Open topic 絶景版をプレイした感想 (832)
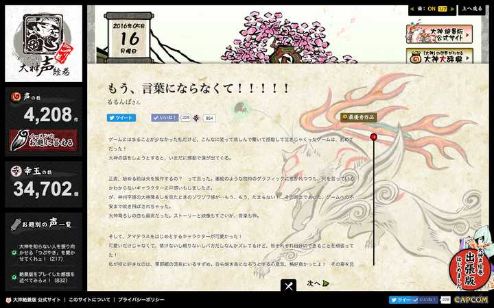 pos(47,277)
